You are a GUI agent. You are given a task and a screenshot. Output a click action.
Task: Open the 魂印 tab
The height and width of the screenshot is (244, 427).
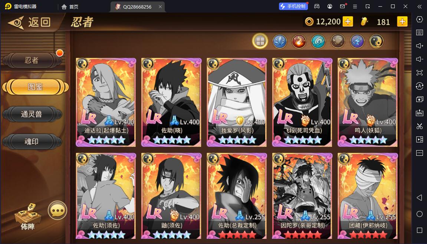pyautogui.click(x=32, y=141)
